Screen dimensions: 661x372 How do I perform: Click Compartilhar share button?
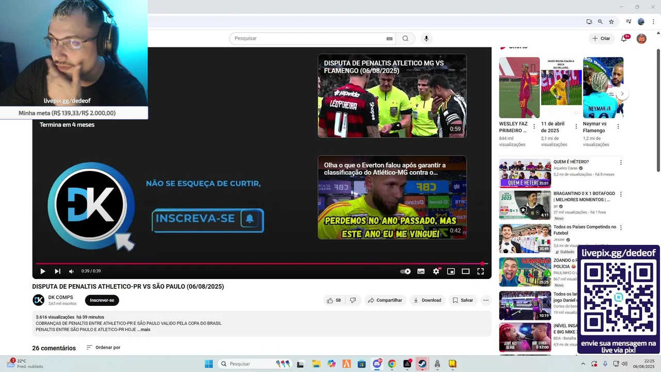[385, 300]
